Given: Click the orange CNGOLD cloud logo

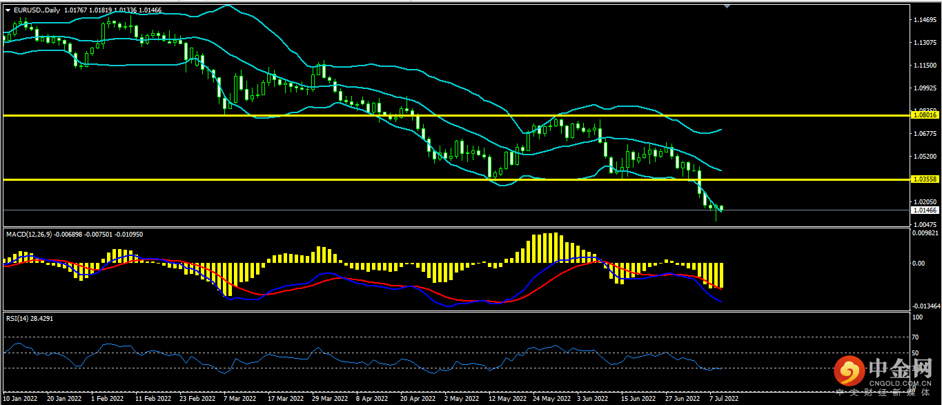Looking at the screenshot, I should pos(849,373).
